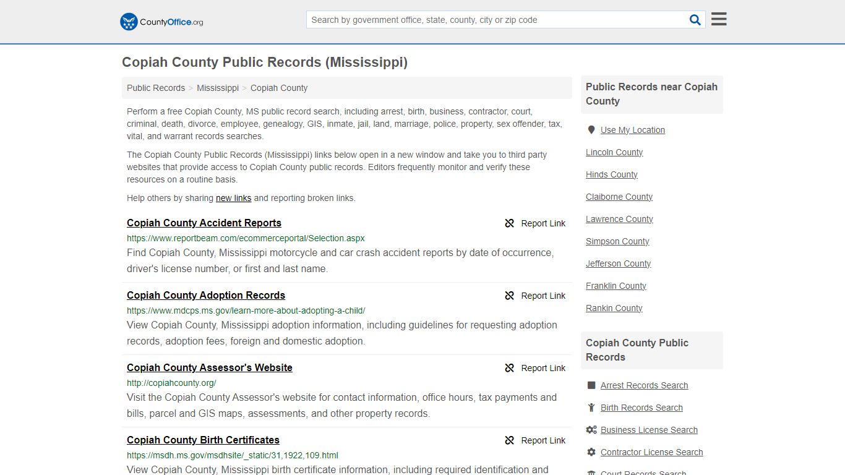The height and width of the screenshot is (475, 845).
Task: Click the CountyOffice.org logo
Action: tap(161, 22)
